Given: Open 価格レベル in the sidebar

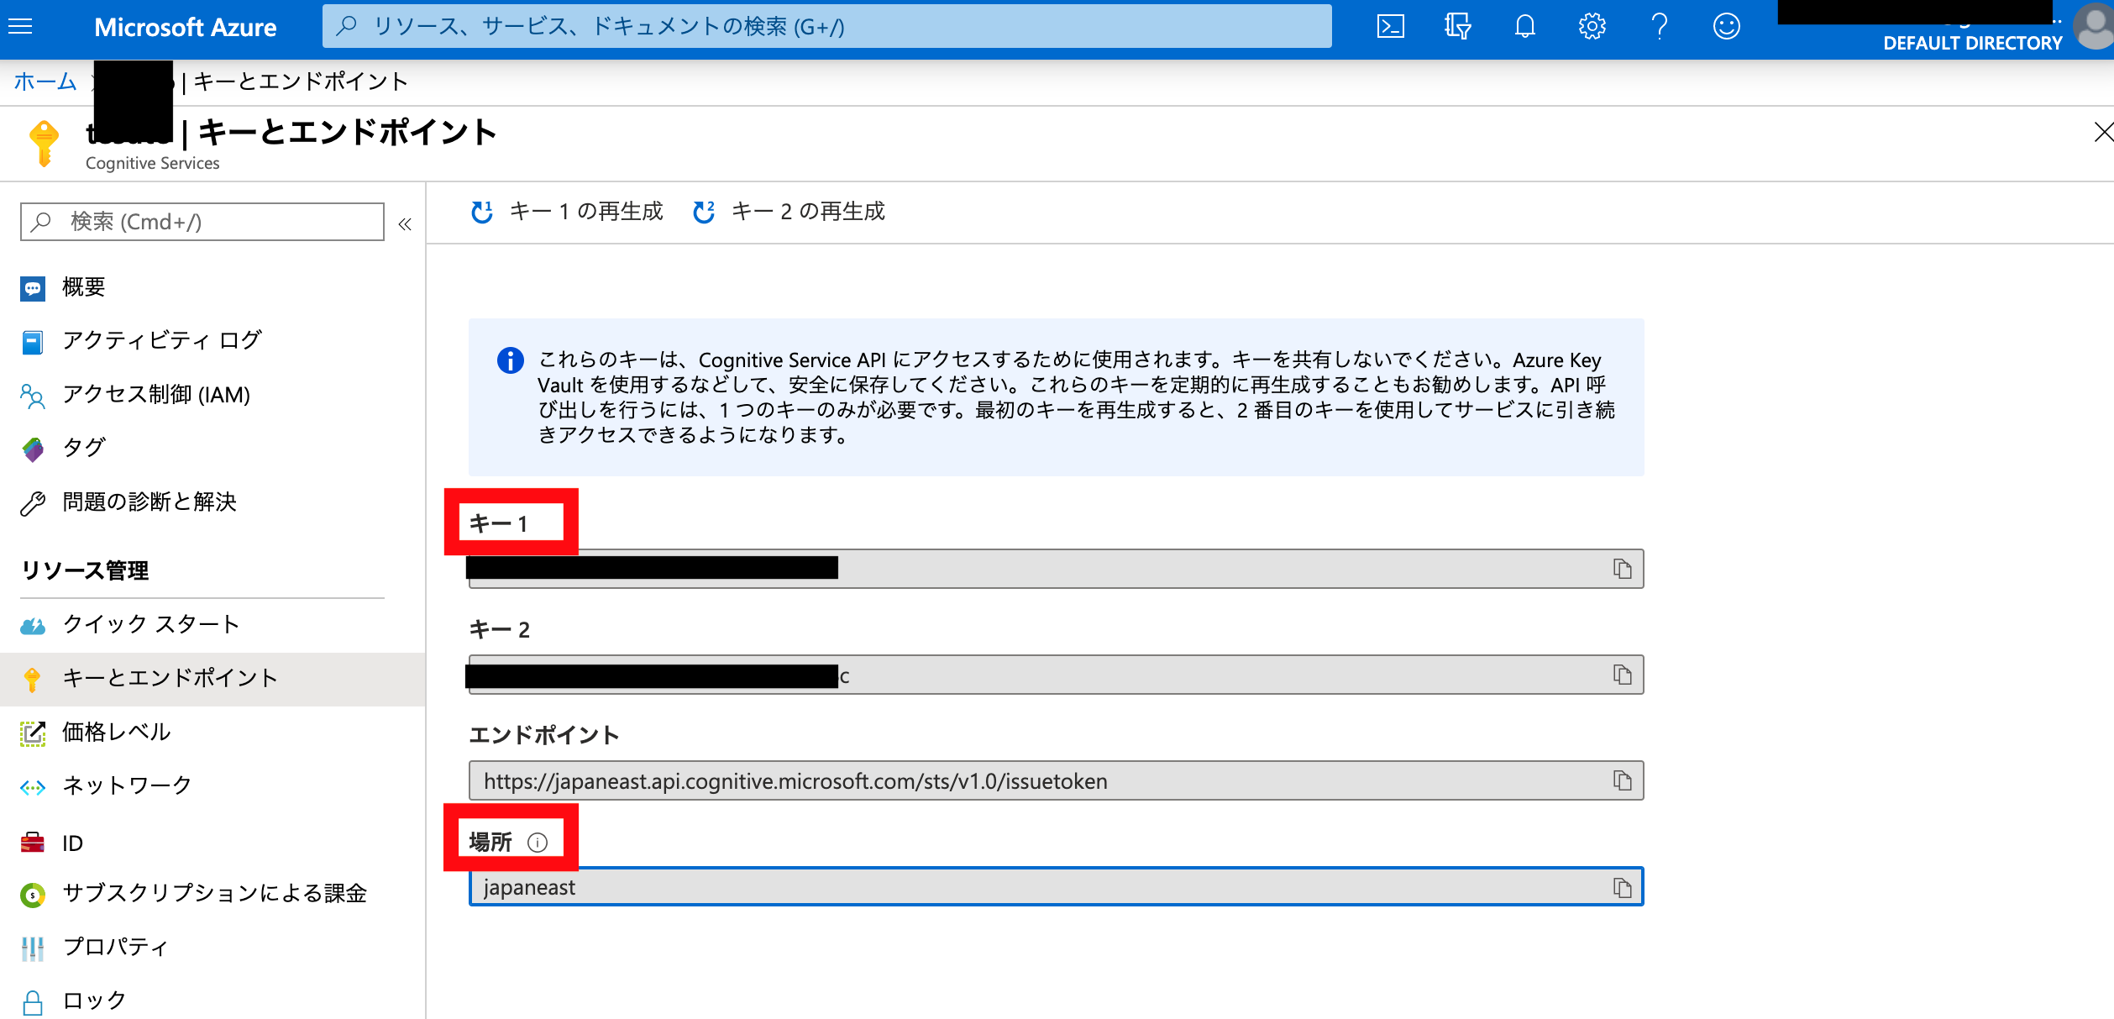Looking at the screenshot, I should pos(212,733).
